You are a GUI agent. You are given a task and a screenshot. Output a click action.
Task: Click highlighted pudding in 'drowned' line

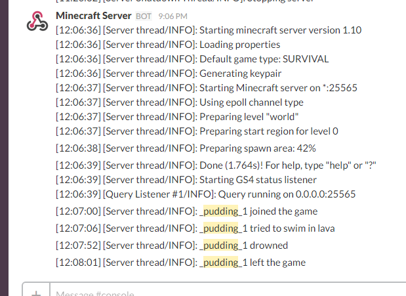click(220, 245)
